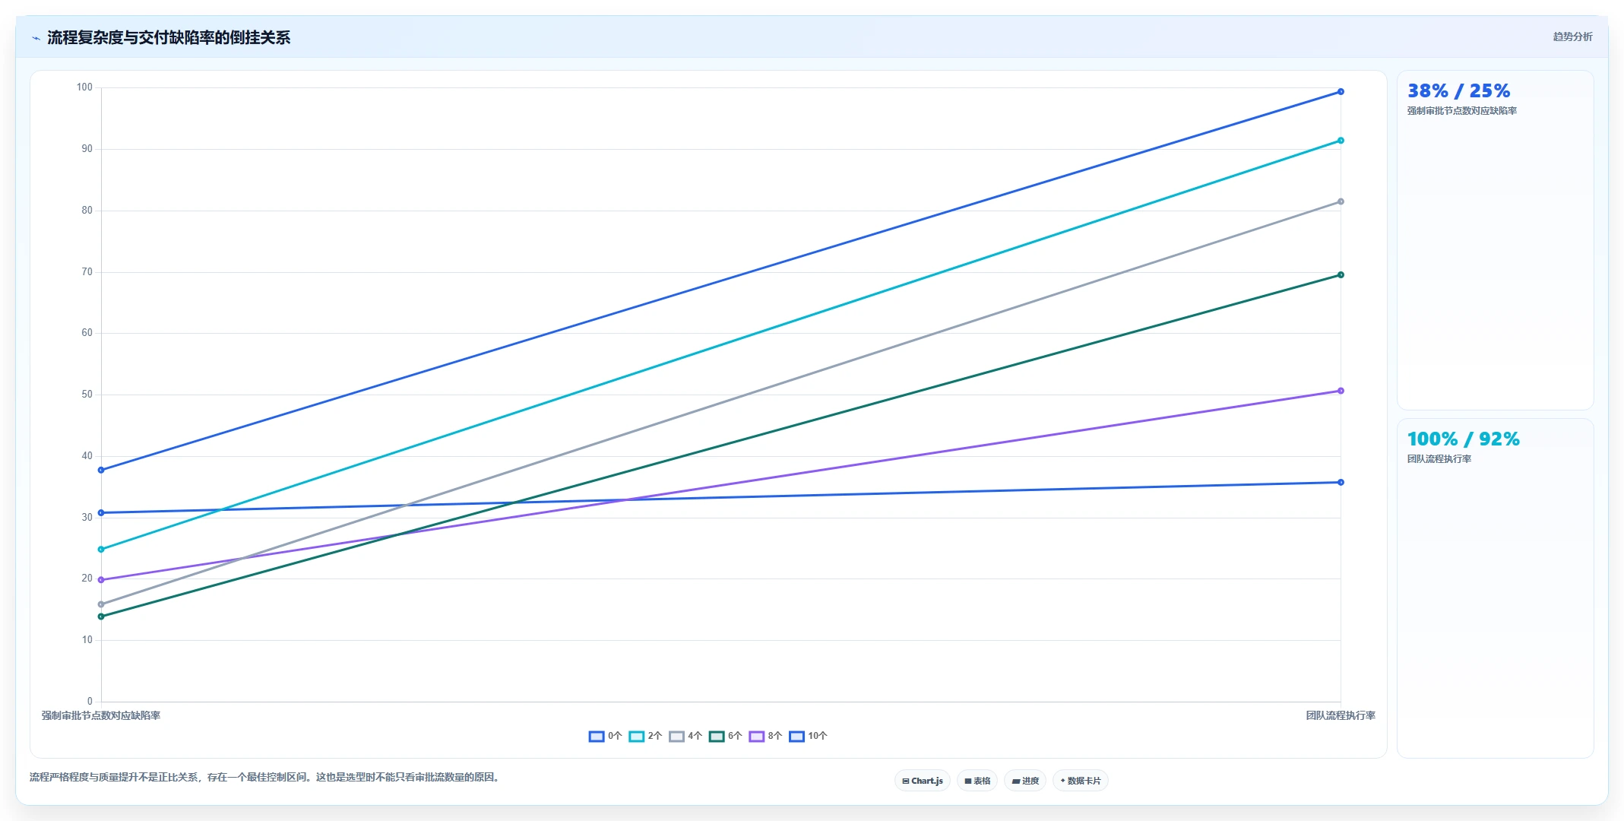1624x821 pixels.
Task: Click the 趋势分析 label in the header
Action: click(1572, 36)
